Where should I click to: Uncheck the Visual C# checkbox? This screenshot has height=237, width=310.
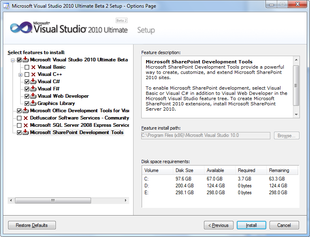click(x=27, y=82)
